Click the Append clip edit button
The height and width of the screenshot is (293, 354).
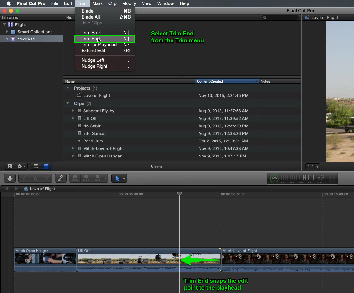[x=97, y=178]
